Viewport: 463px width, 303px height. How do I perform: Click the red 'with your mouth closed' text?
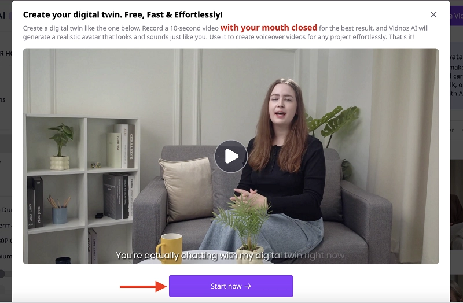click(x=269, y=28)
